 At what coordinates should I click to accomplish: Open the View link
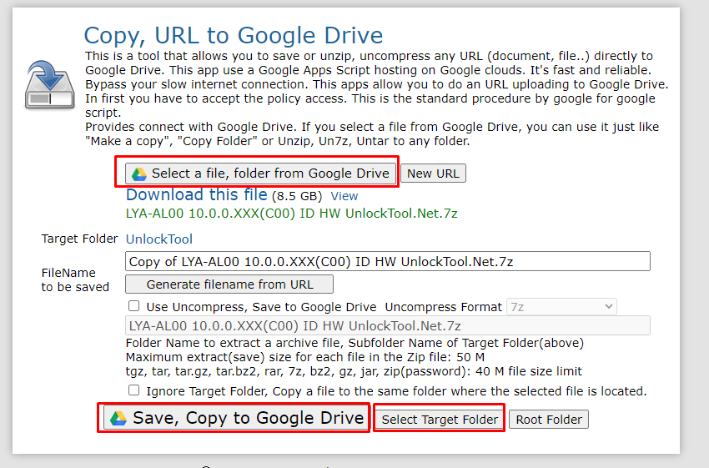pos(344,196)
